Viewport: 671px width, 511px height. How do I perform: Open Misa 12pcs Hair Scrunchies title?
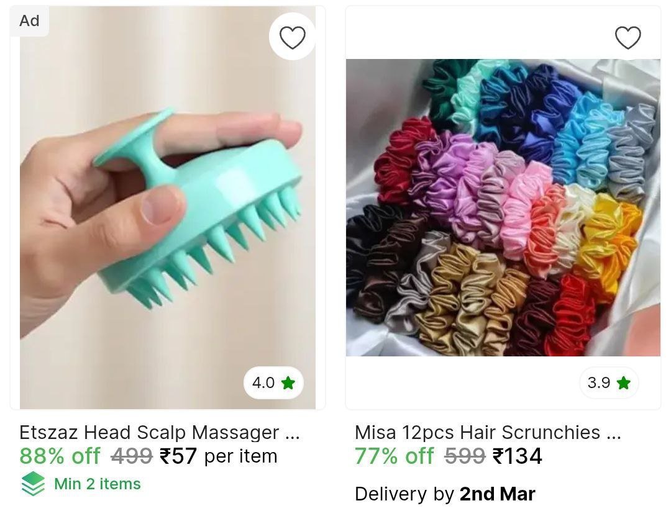point(488,433)
